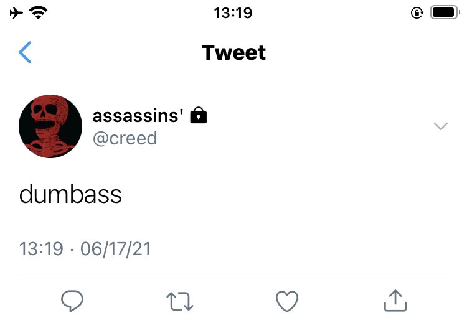The height and width of the screenshot is (328, 467).
Task: Tap the tweet date 06/17/21
Action: pyautogui.click(x=115, y=249)
